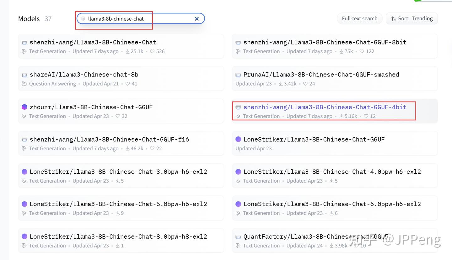Click download icon on the 5.0bpw card
Viewport: 452px width, 260px height.
tap(118, 213)
